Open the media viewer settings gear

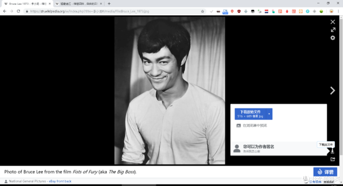click(333, 38)
